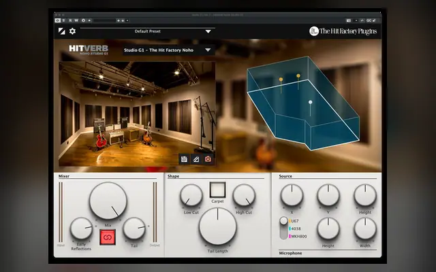Click the undo arrow icon in the host toolbar

(x=362, y=20)
